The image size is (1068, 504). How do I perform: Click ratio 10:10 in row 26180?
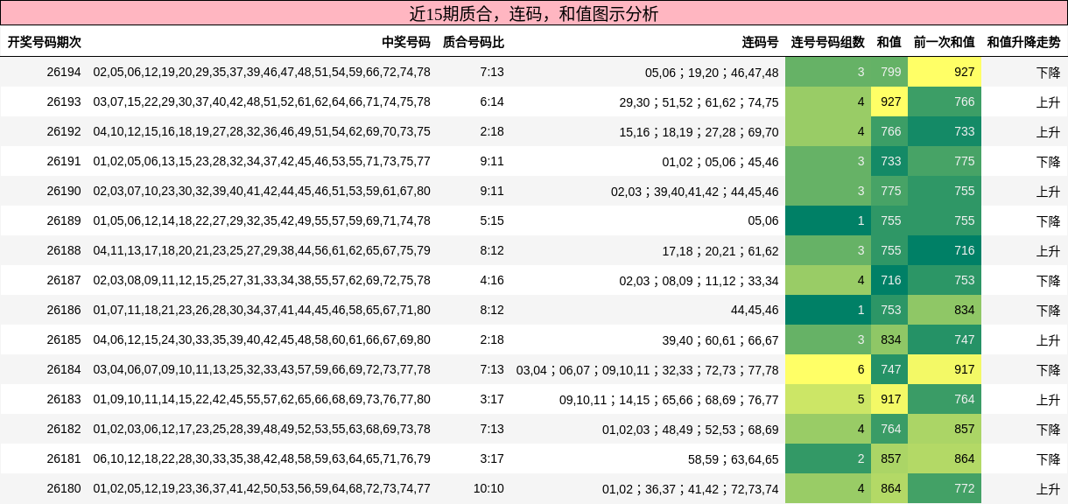click(x=488, y=488)
